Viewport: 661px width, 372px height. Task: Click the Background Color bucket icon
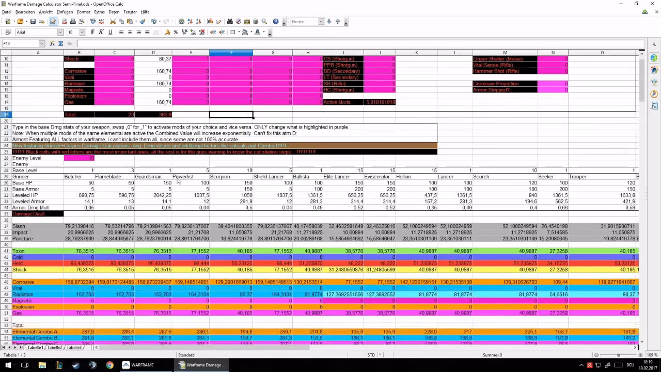point(245,32)
